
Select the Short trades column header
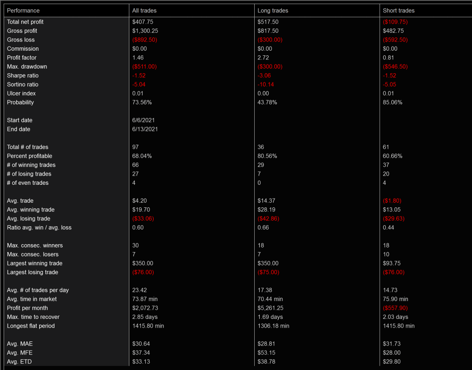(399, 11)
